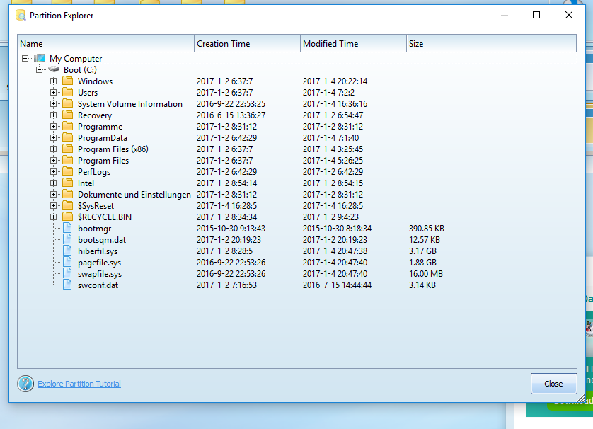
Task: Click the 2015-10-30 9:13:43 creation time
Action: (x=231, y=229)
